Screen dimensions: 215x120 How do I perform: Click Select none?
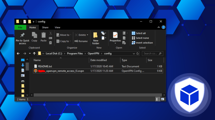coord(140,38)
